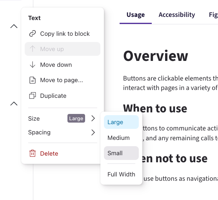Switch to the Accessibility tab

tap(177, 15)
